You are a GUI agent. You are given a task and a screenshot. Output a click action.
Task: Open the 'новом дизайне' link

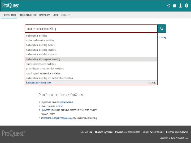[x=67, y=102]
